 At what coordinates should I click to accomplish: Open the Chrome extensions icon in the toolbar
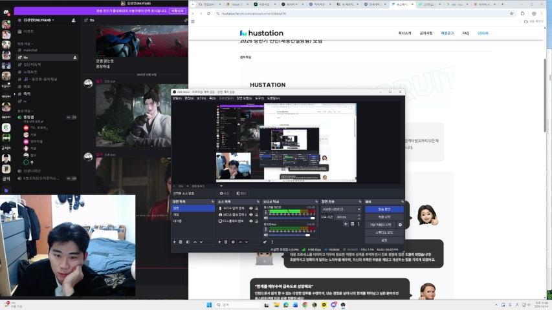[522, 14]
